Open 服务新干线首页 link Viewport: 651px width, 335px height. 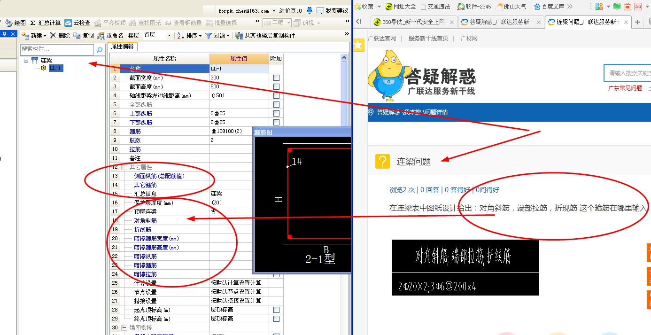[x=428, y=39]
